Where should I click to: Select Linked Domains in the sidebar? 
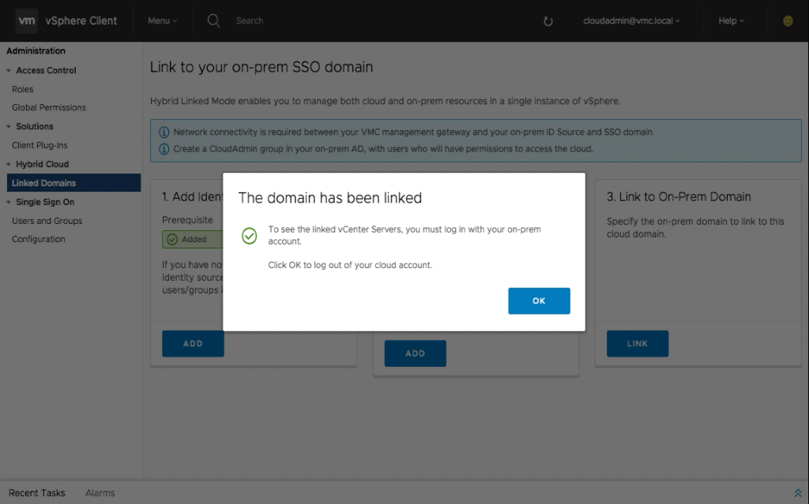(73, 183)
